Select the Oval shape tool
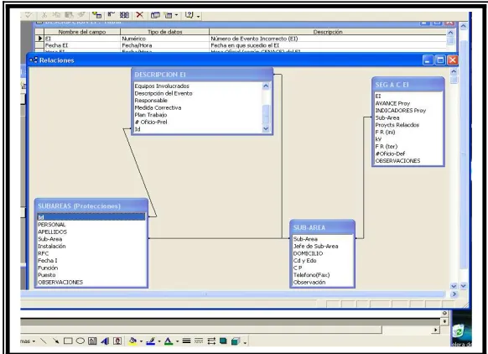This screenshot has width=488, height=354. coord(80,341)
